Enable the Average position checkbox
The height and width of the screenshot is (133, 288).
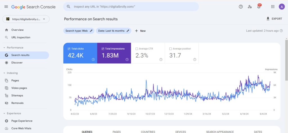tap(170, 49)
